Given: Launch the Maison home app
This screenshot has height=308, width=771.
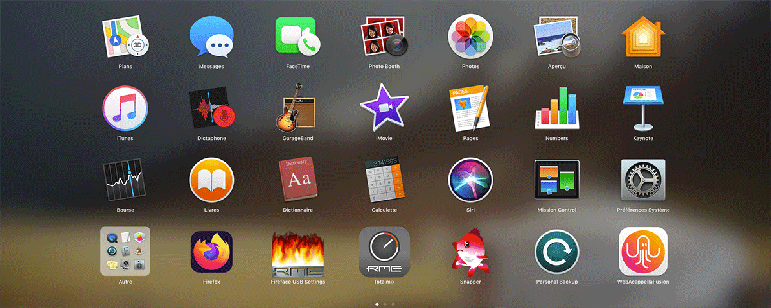Looking at the screenshot, I should [643, 37].
